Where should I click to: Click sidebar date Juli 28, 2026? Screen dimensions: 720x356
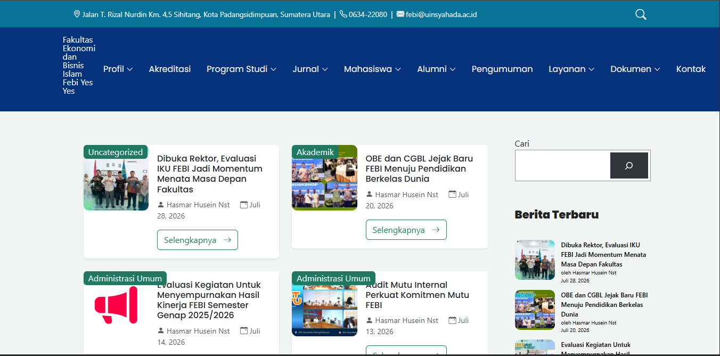[575, 280]
